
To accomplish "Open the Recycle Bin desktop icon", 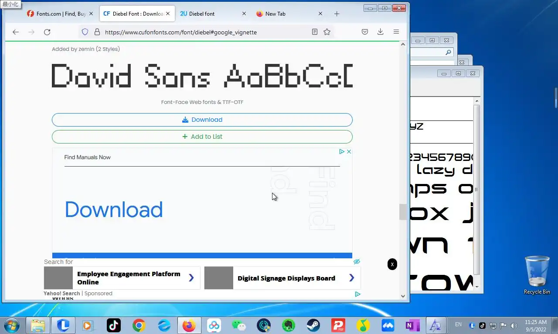I will tap(537, 275).
